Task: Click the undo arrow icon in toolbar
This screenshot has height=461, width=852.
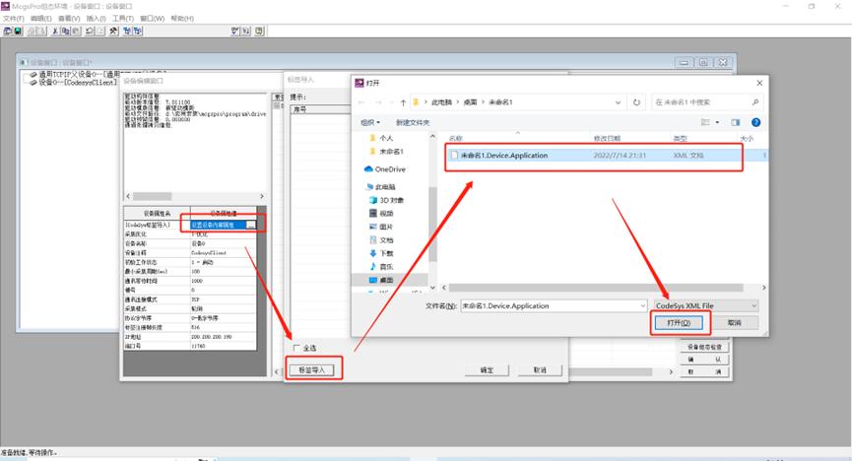Action: pos(91,31)
